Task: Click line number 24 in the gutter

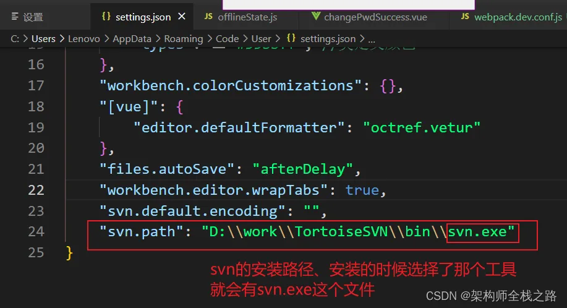Action: tap(36, 232)
